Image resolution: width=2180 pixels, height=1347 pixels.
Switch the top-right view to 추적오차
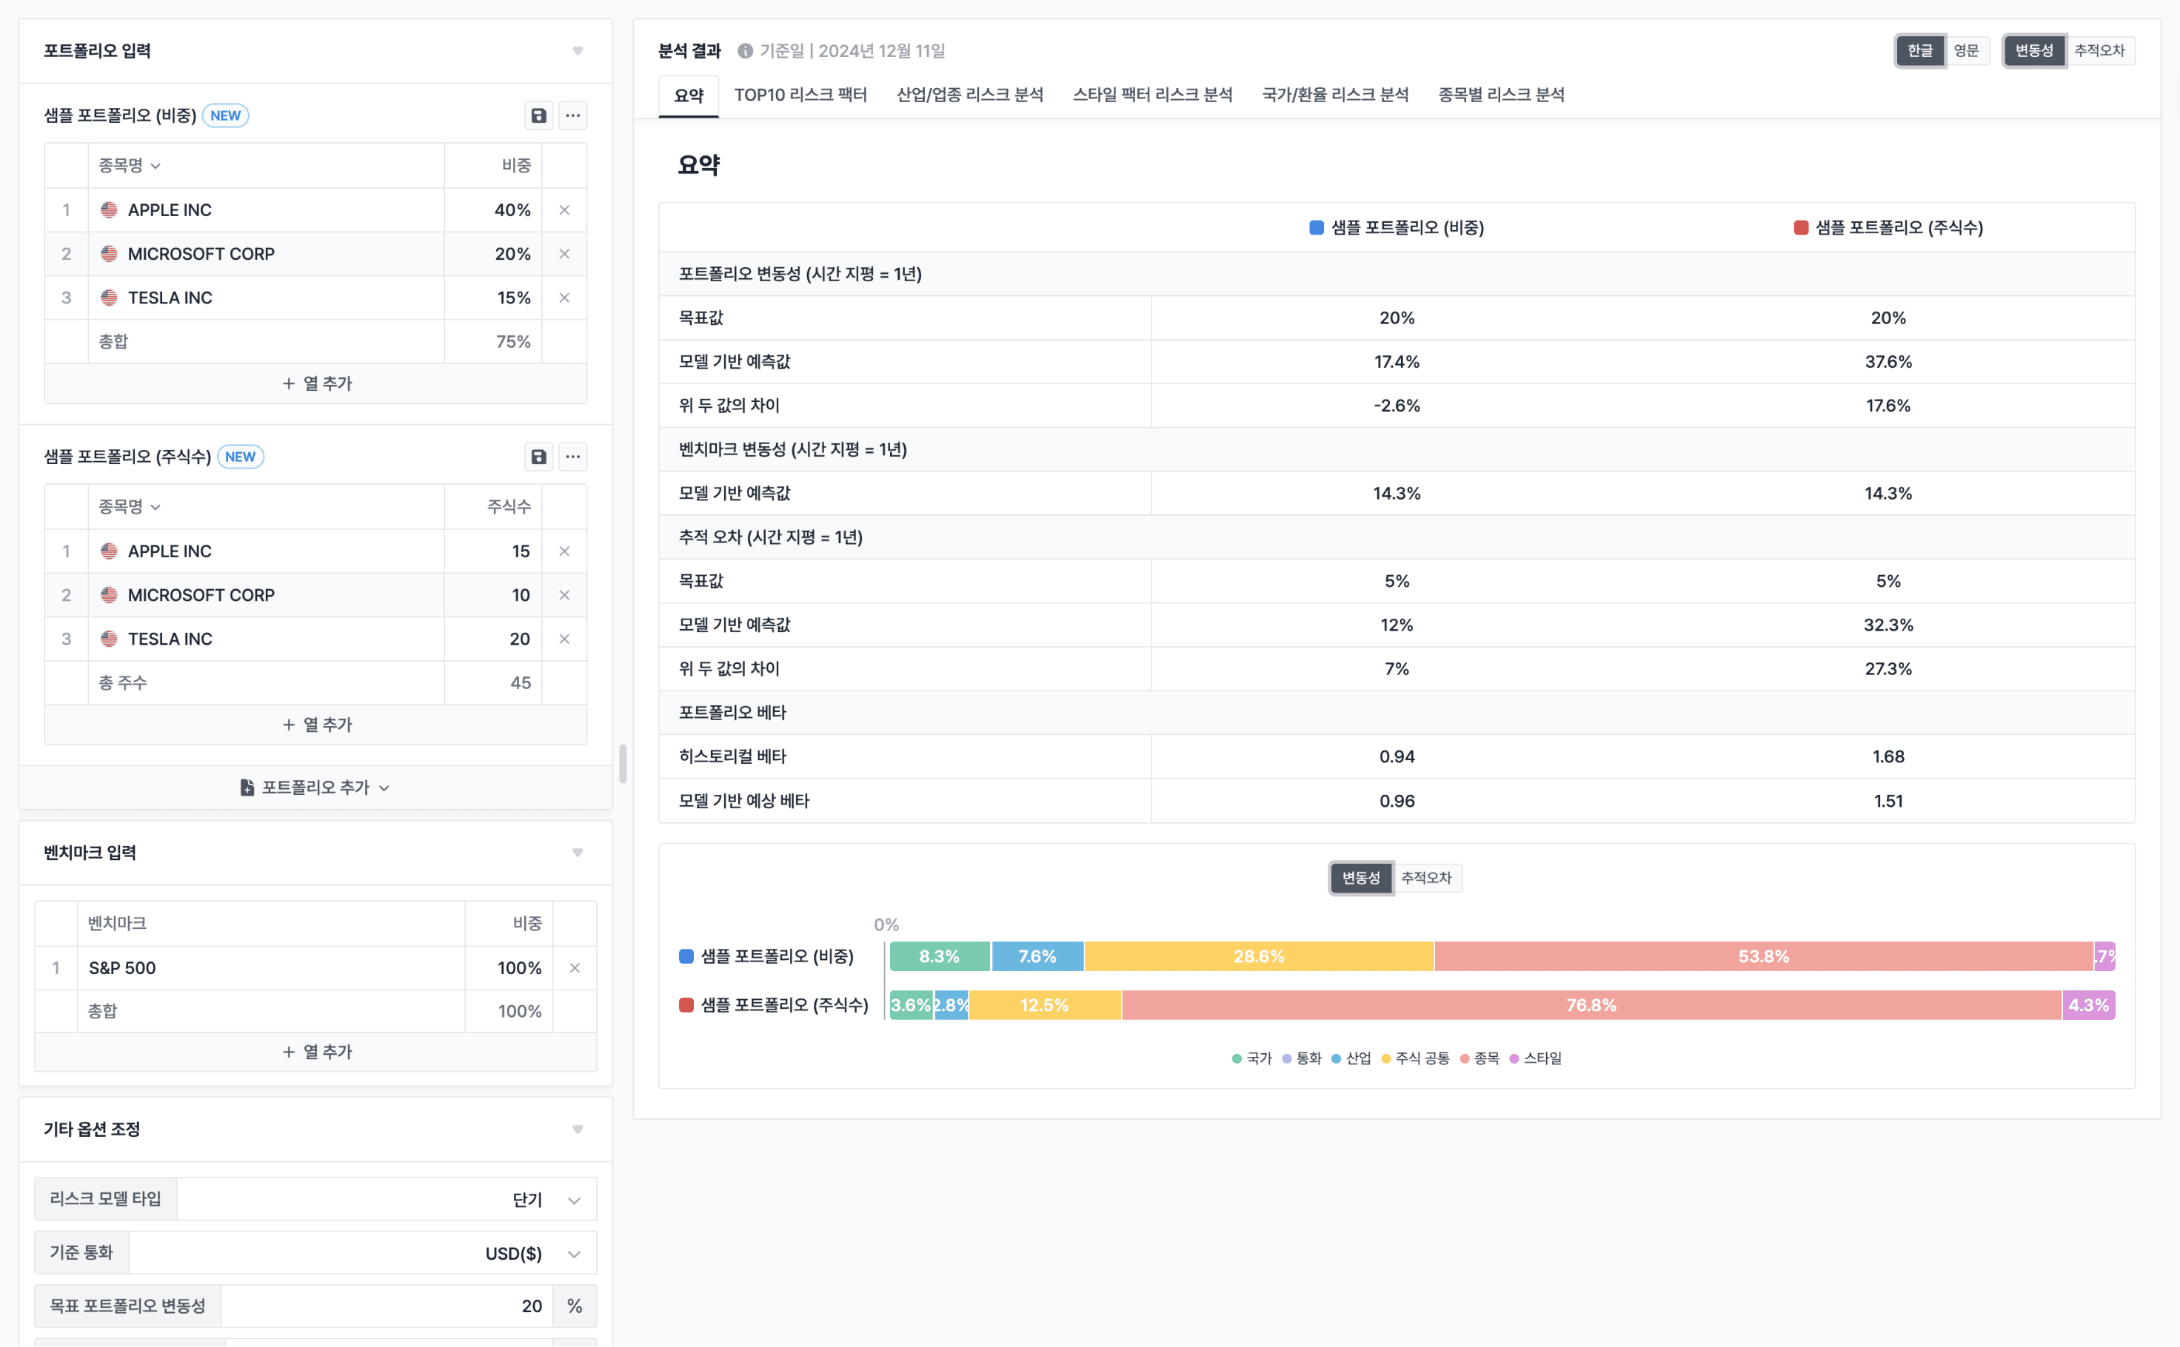(2101, 51)
